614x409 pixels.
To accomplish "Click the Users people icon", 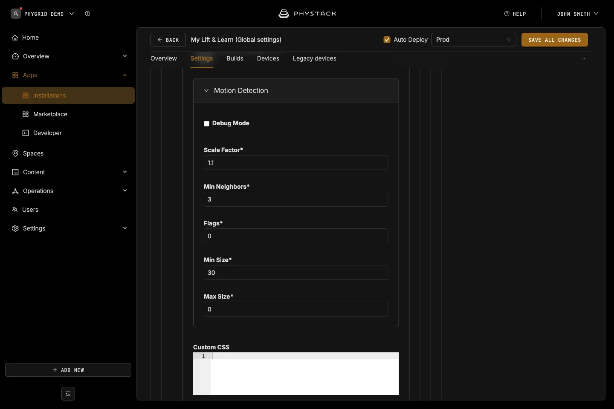I will (15, 210).
